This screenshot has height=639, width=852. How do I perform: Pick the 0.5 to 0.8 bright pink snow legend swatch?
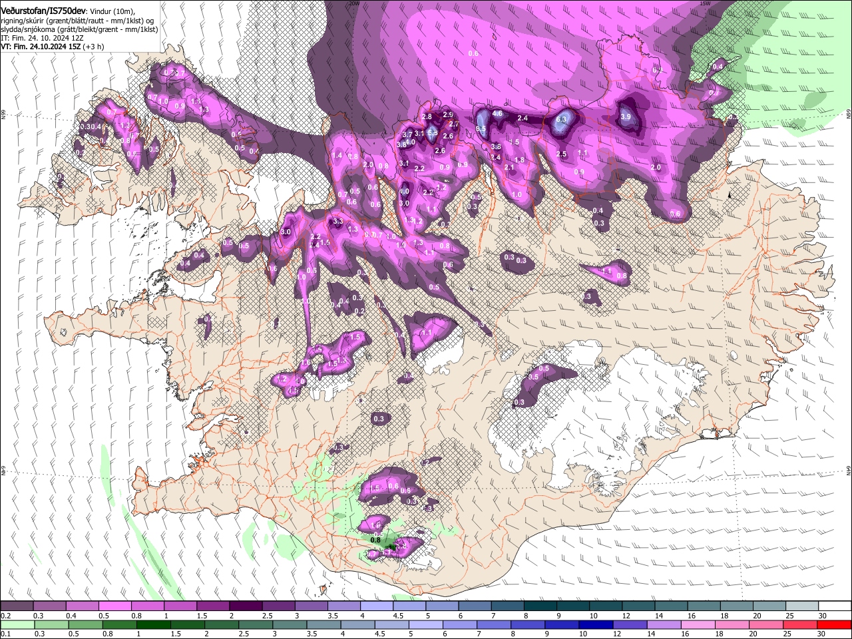click(114, 606)
